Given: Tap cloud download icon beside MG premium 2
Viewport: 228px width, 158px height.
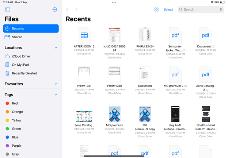Looking at the screenshot, I should click(x=186, y=86).
